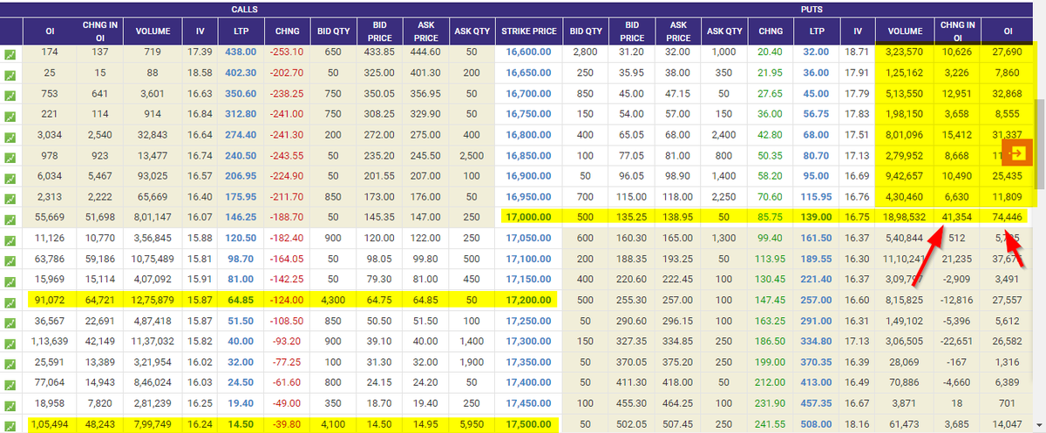Click the call LTP value 146.25

pyautogui.click(x=240, y=218)
